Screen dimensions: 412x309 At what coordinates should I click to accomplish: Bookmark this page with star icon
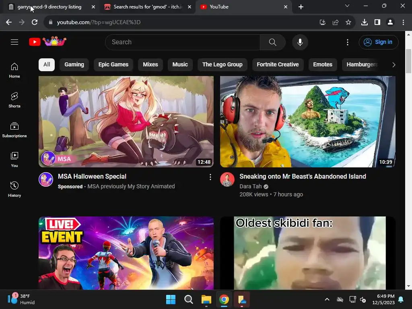tap(348, 23)
